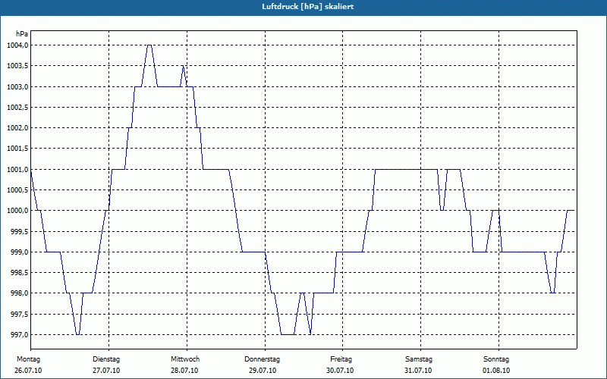Click the date 28.07.10

pos(184,371)
